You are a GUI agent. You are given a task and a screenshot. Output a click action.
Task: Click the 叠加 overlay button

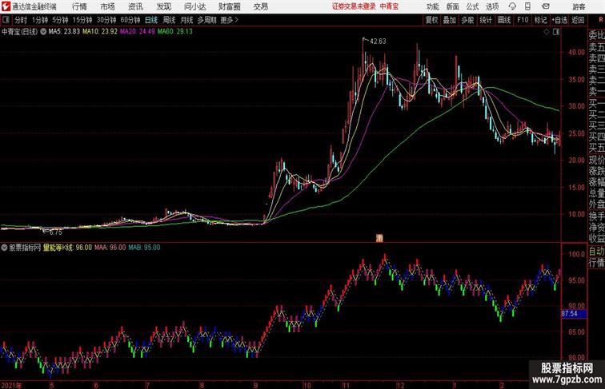[x=450, y=20]
